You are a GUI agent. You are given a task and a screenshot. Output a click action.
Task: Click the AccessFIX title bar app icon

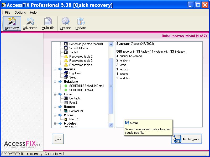tap(4, 5)
